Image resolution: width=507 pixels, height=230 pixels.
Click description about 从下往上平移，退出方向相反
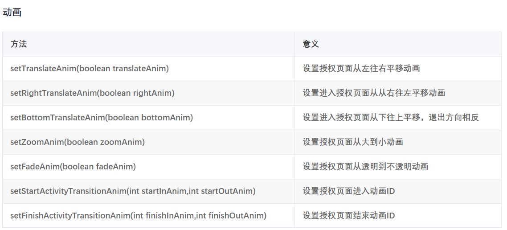[x=391, y=117]
